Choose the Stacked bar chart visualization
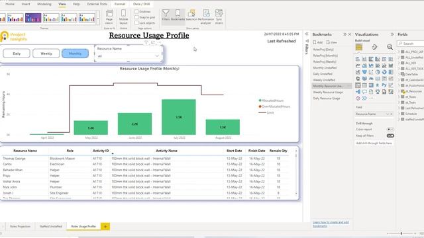Viewport: 424px width, 238px height. point(358,59)
